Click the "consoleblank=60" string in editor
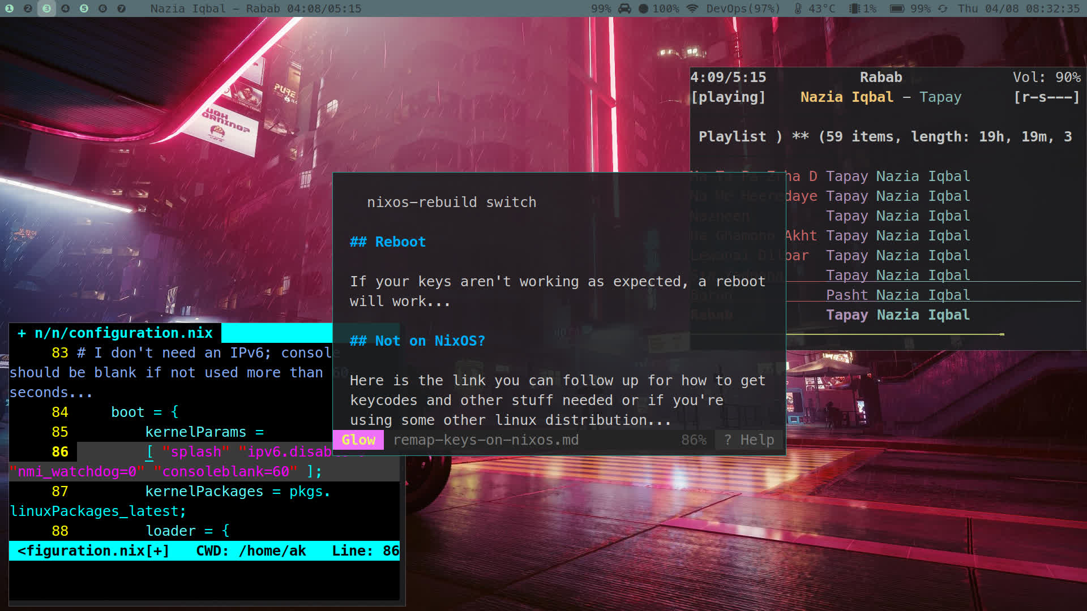Image resolution: width=1087 pixels, height=611 pixels. point(225,471)
